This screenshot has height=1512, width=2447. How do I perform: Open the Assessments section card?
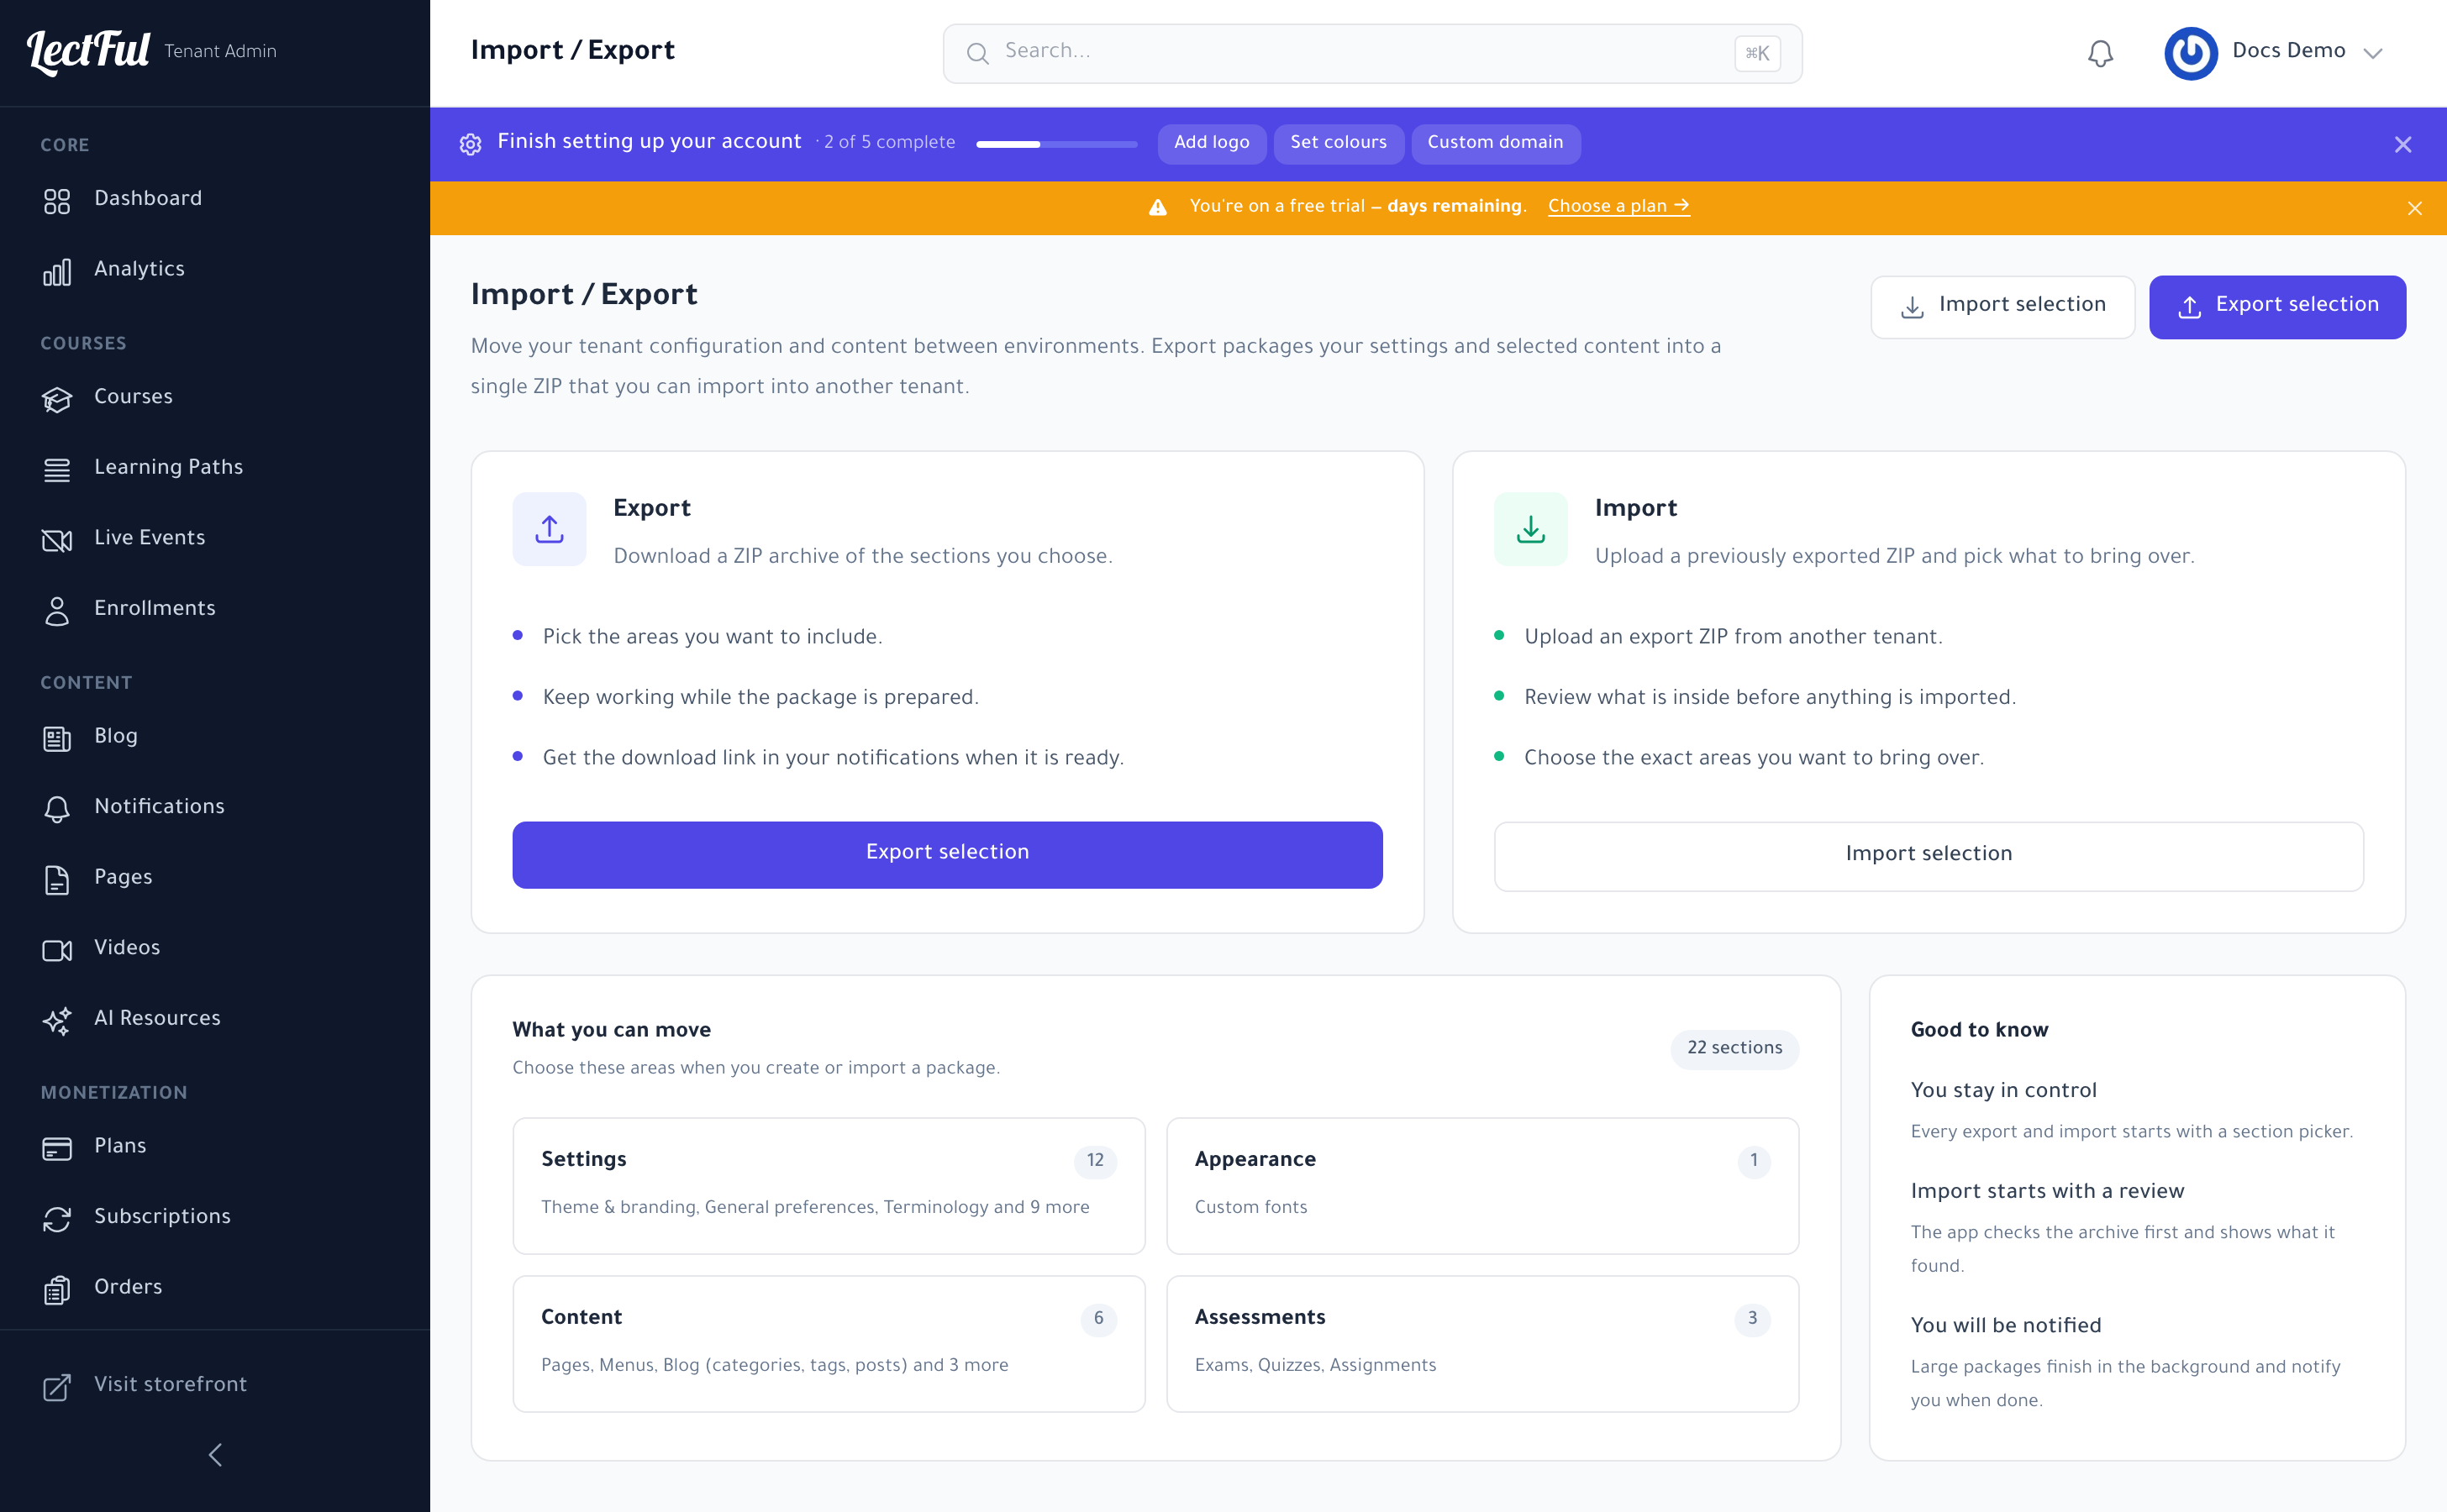[1481, 1343]
